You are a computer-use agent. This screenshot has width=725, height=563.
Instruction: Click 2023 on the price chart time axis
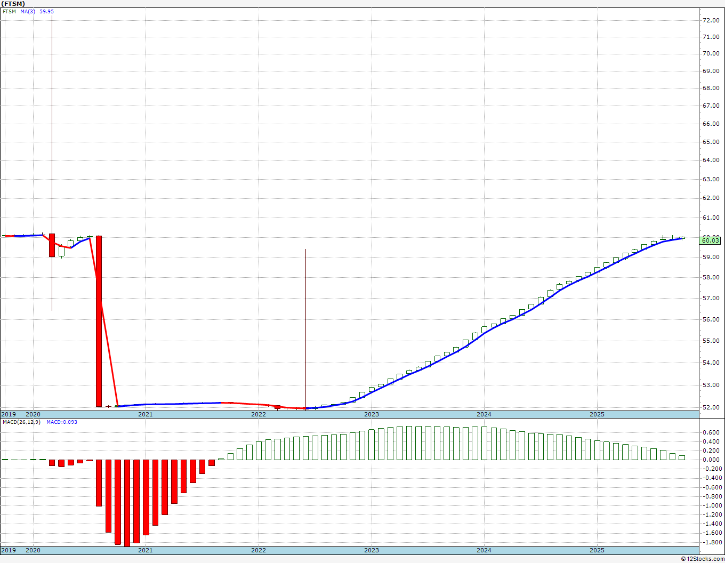(372, 414)
